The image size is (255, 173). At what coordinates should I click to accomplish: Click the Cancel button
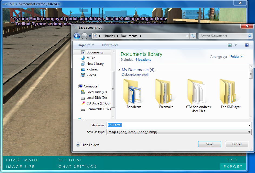click(236, 144)
